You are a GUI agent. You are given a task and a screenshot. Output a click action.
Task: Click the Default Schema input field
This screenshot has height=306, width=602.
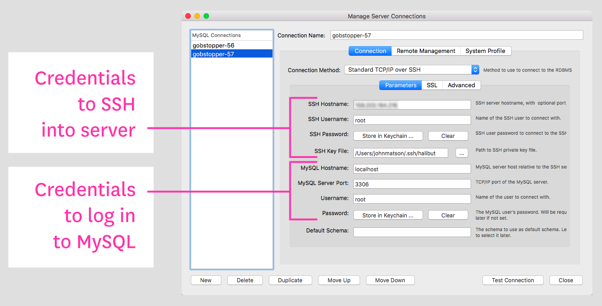click(x=412, y=232)
